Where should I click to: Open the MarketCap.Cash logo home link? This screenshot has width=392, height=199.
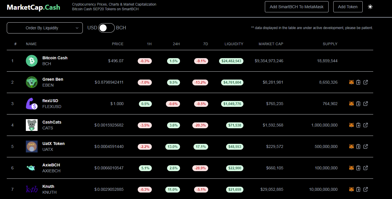coord(33,7)
